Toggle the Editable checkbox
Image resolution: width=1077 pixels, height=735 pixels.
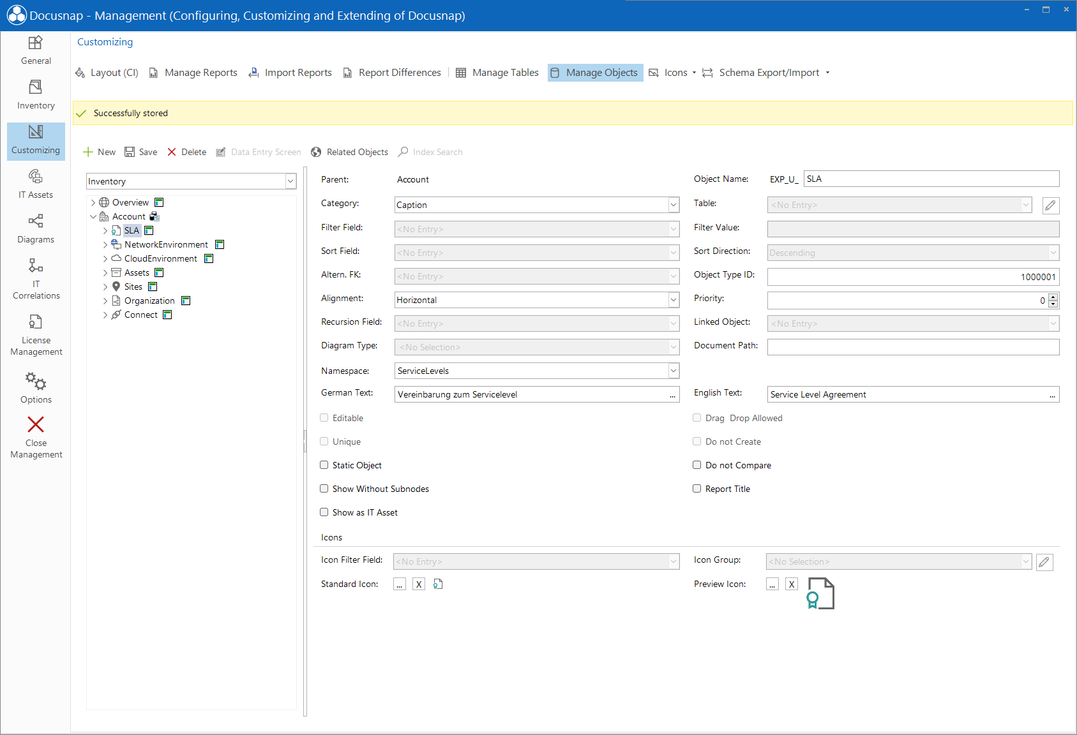(x=324, y=418)
